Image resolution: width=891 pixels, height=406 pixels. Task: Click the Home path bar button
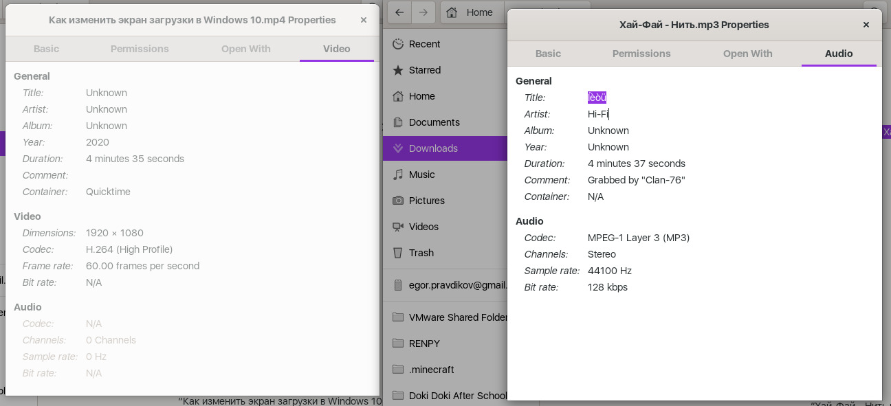tap(471, 12)
